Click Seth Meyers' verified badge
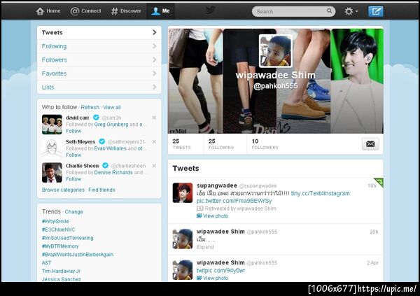Screen dimensions: 420x296 [x=102, y=141]
